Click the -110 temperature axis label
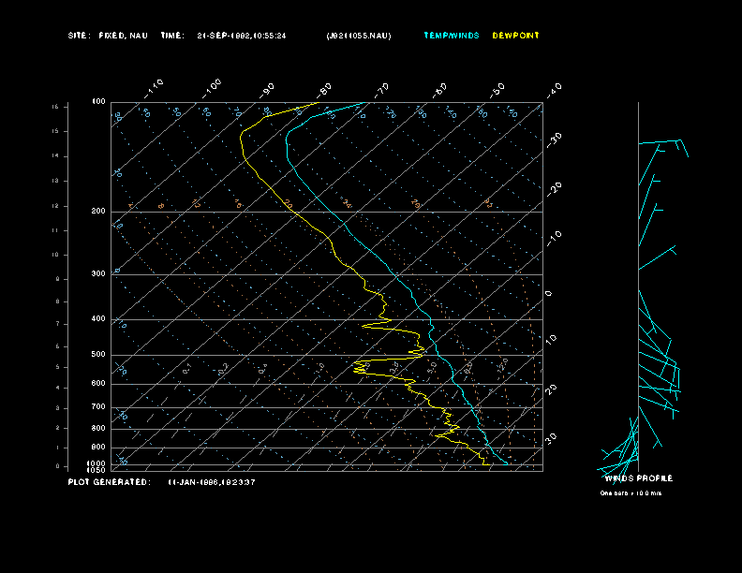 [x=154, y=88]
